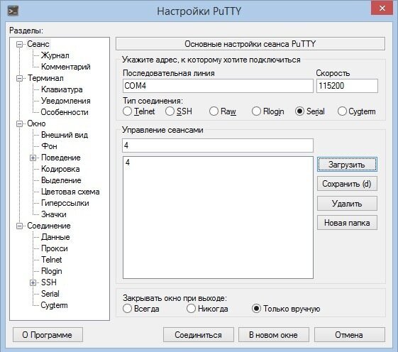398x352 pixels.
Task: Click the О Программе button
Action: (48, 335)
